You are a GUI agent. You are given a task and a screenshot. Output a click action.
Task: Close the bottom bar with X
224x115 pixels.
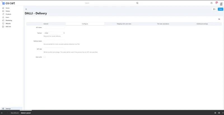tap(223, 113)
